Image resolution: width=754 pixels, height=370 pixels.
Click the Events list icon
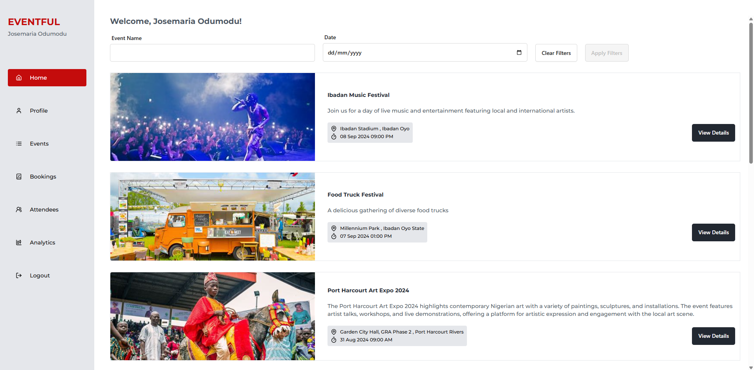[19, 144]
